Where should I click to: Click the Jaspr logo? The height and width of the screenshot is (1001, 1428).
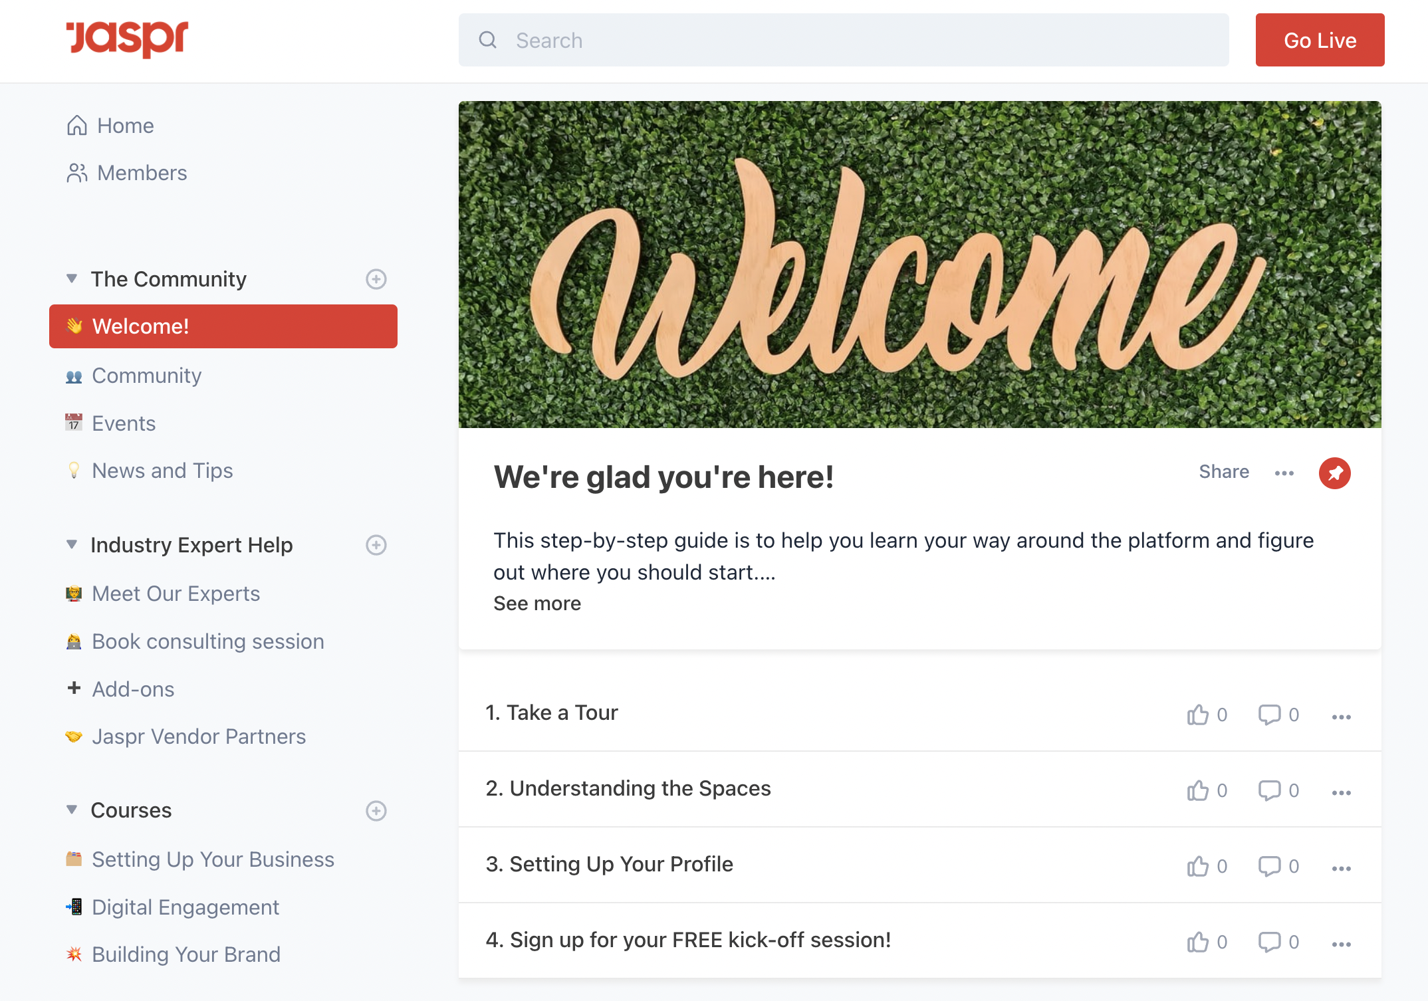(127, 39)
